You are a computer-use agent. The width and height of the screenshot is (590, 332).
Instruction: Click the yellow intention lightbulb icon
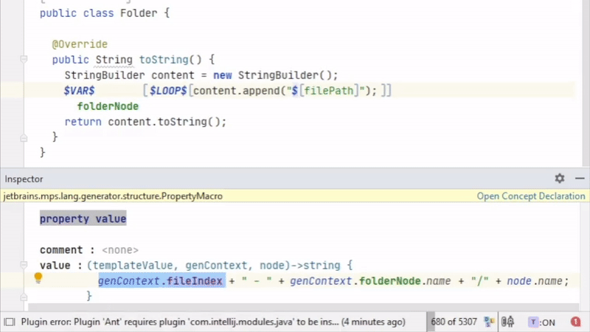tap(38, 279)
